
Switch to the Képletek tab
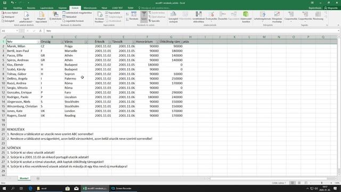coord(62,8)
